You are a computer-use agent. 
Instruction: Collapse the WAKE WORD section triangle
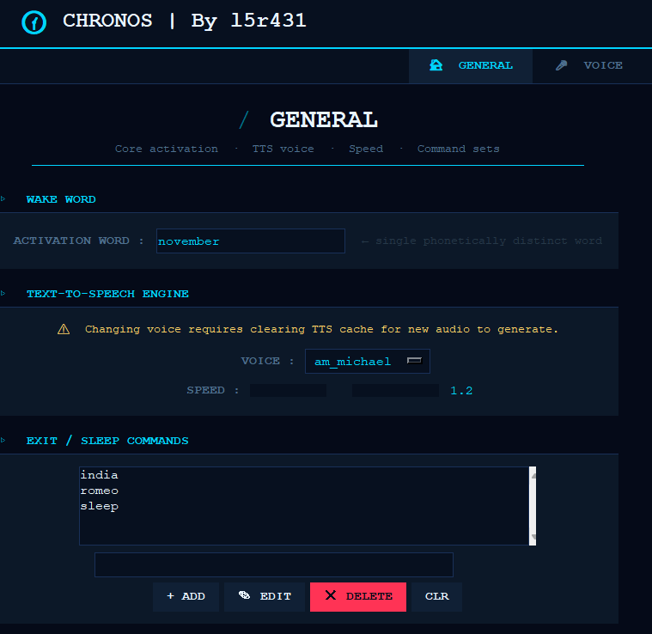click(3, 198)
